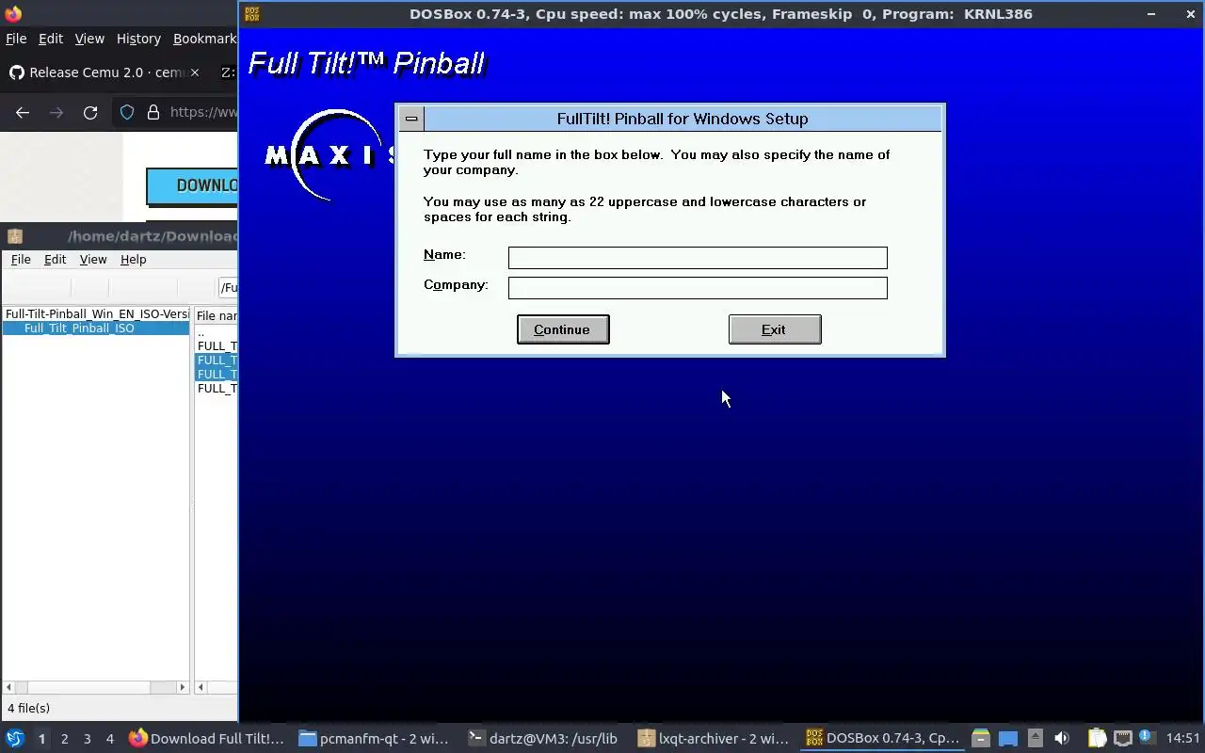Screen dimensions: 1205x753
Task: Open Firefox History menu
Action: pos(138,39)
